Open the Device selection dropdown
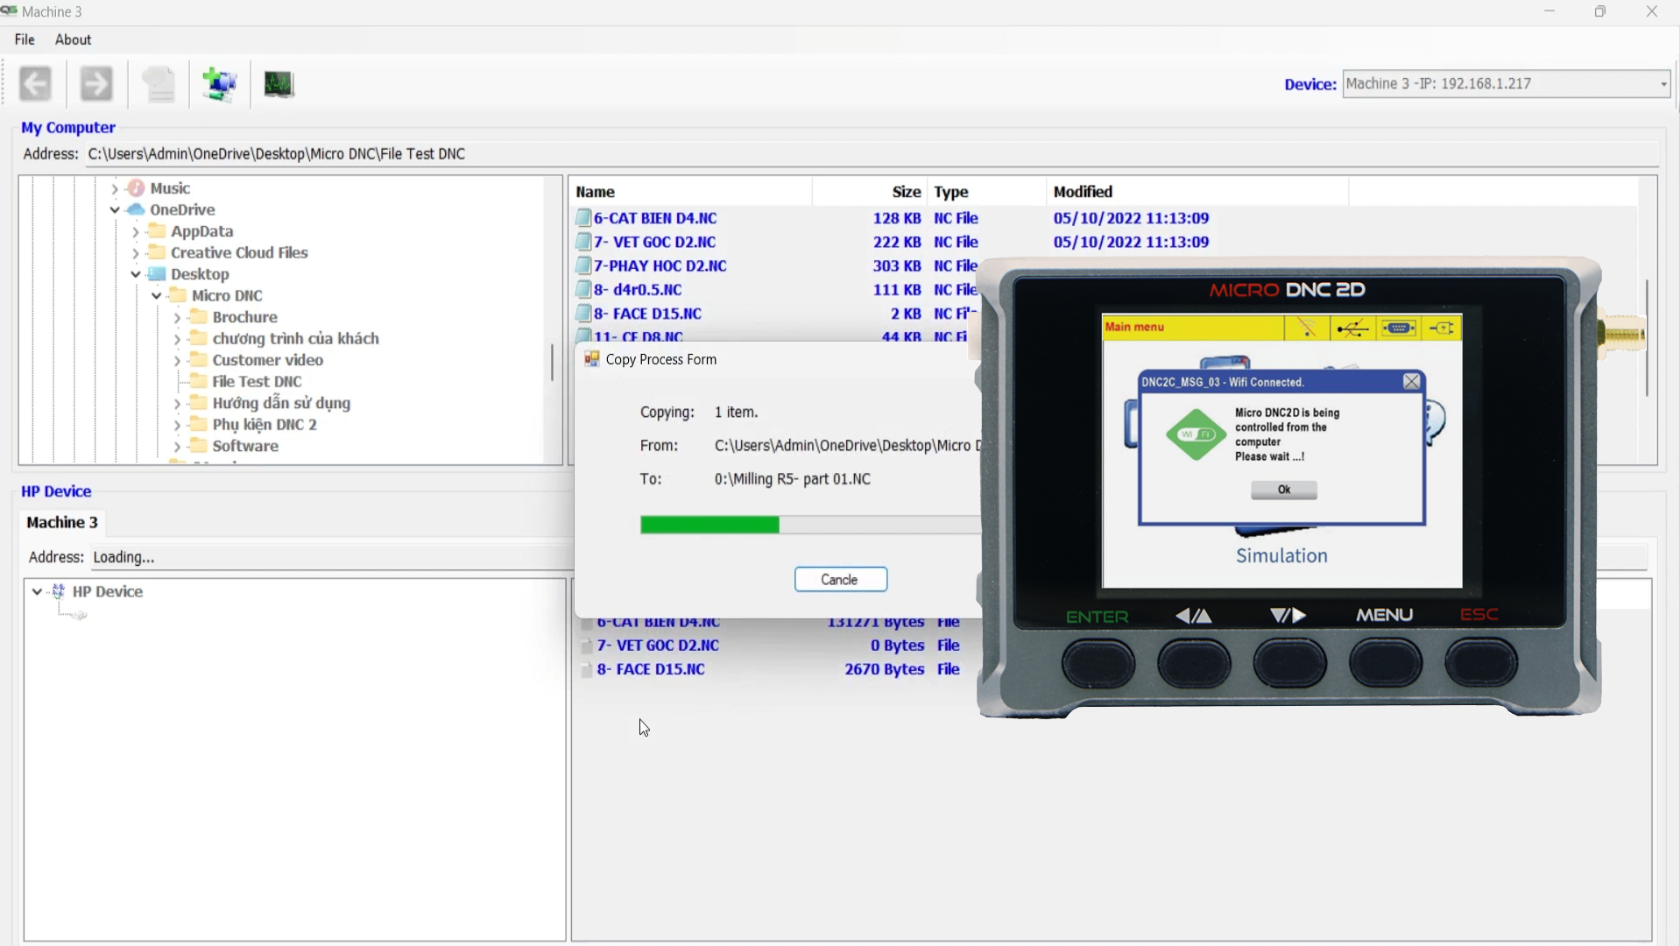The height and width of the screenshot is (946, 1680). pyautogui.click(x=1662, y=84)
